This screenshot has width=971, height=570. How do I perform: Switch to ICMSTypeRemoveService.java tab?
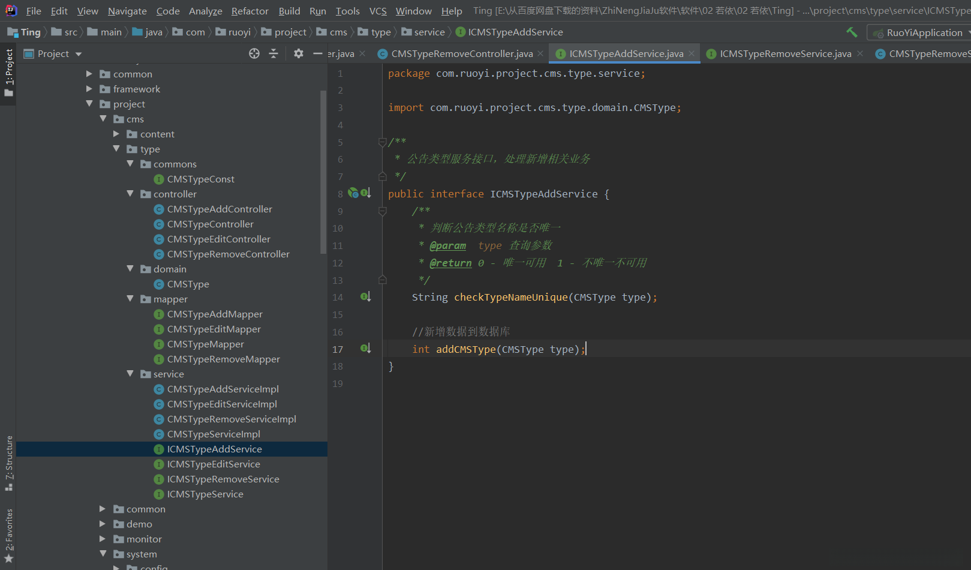(784, 54)
